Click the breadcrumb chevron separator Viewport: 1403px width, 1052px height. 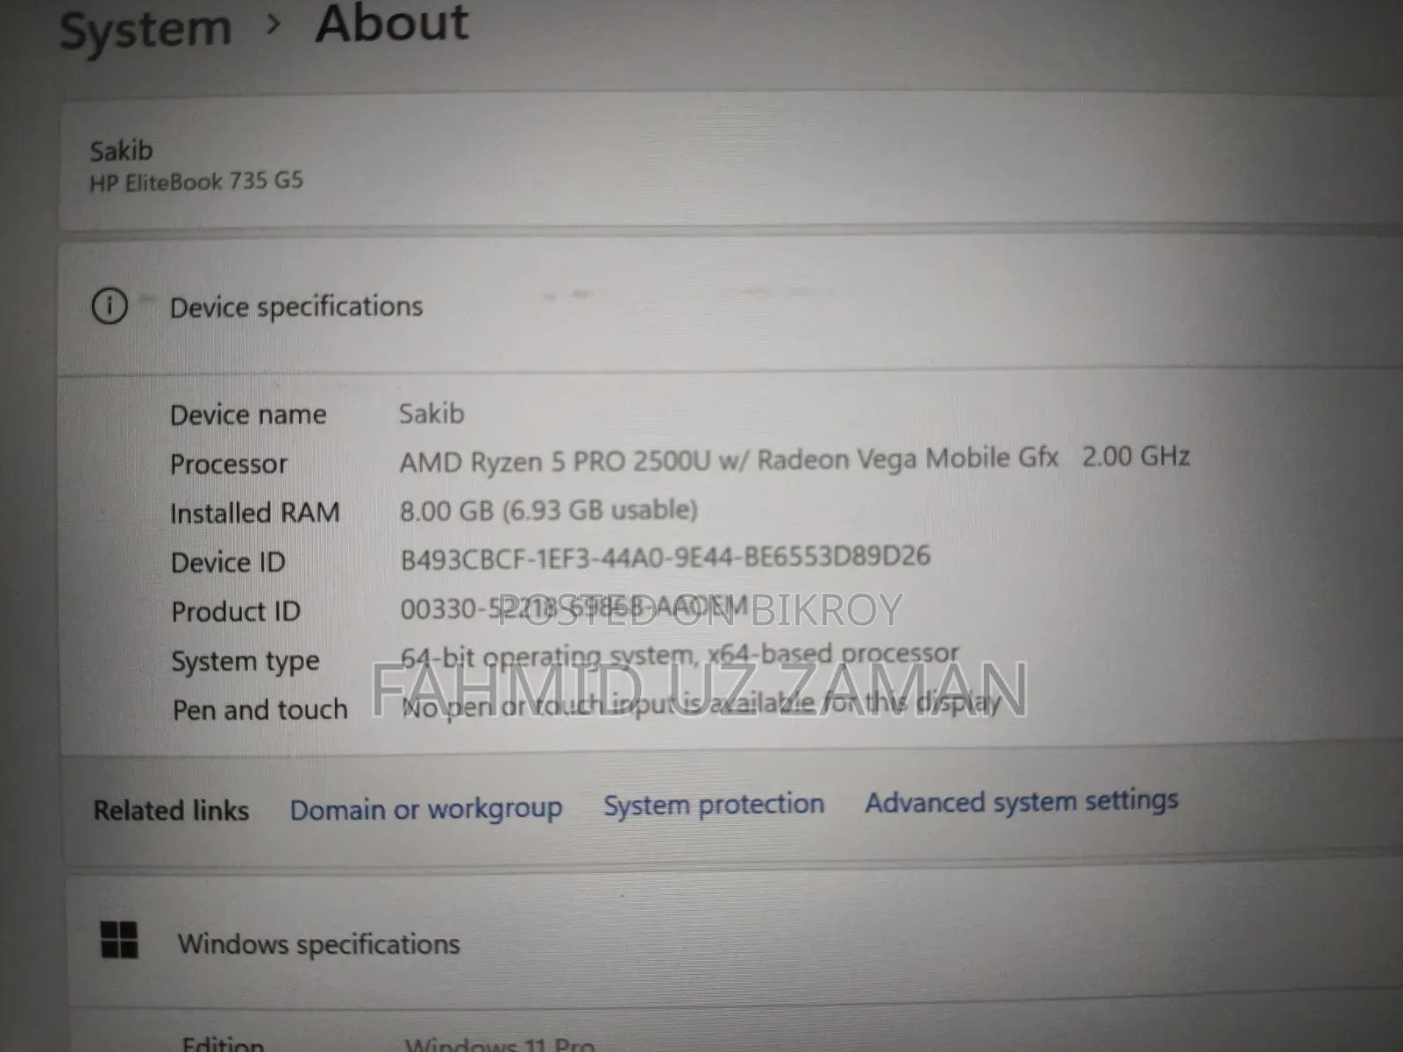tap(274, 26)
